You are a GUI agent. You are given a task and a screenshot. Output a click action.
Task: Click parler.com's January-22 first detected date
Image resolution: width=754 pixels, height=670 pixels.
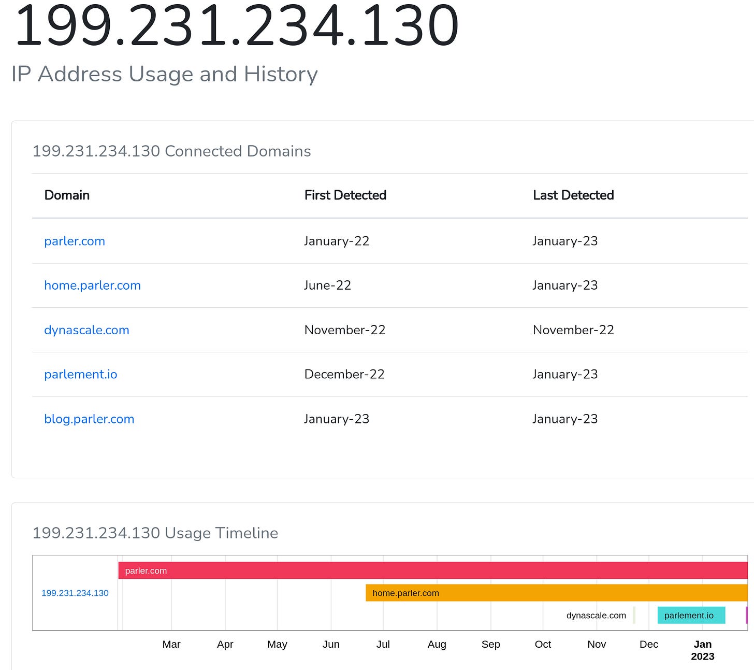click(x=337, y=241)
